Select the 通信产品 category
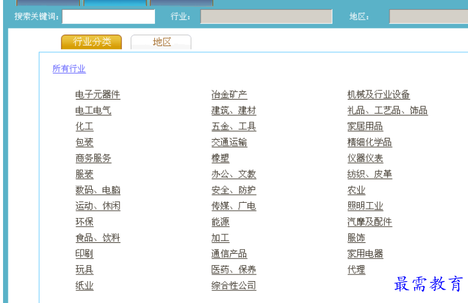The image size is (468, 303). tap(229, 254)
